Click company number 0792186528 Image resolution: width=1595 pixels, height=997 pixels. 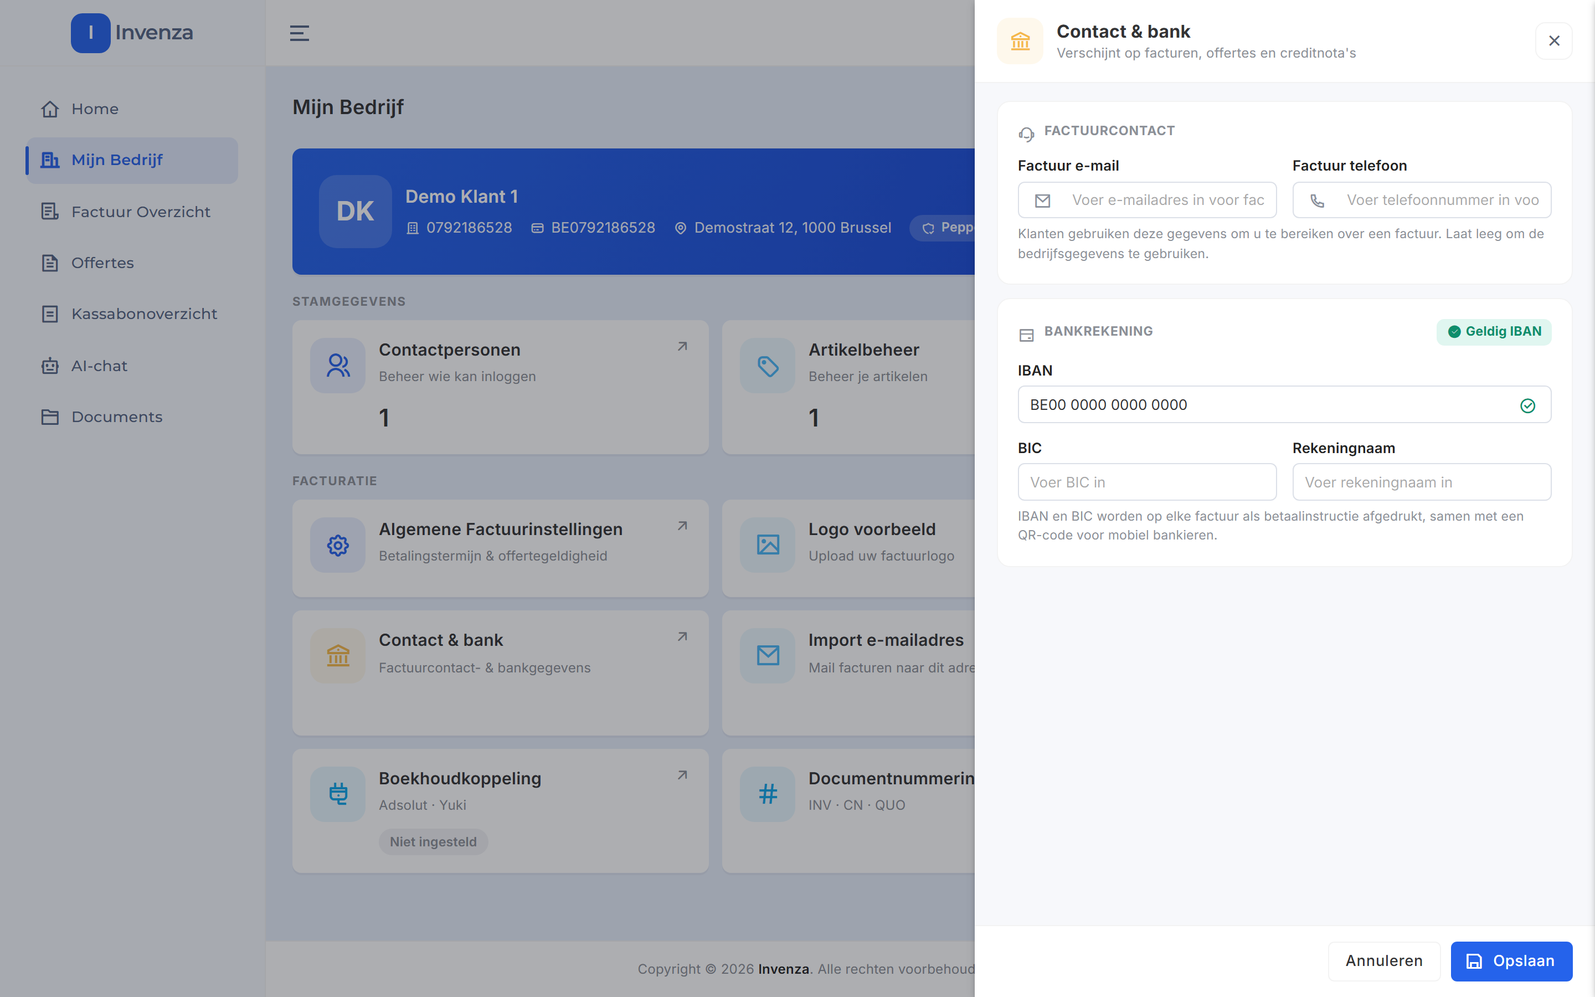(x=469, y=228)
